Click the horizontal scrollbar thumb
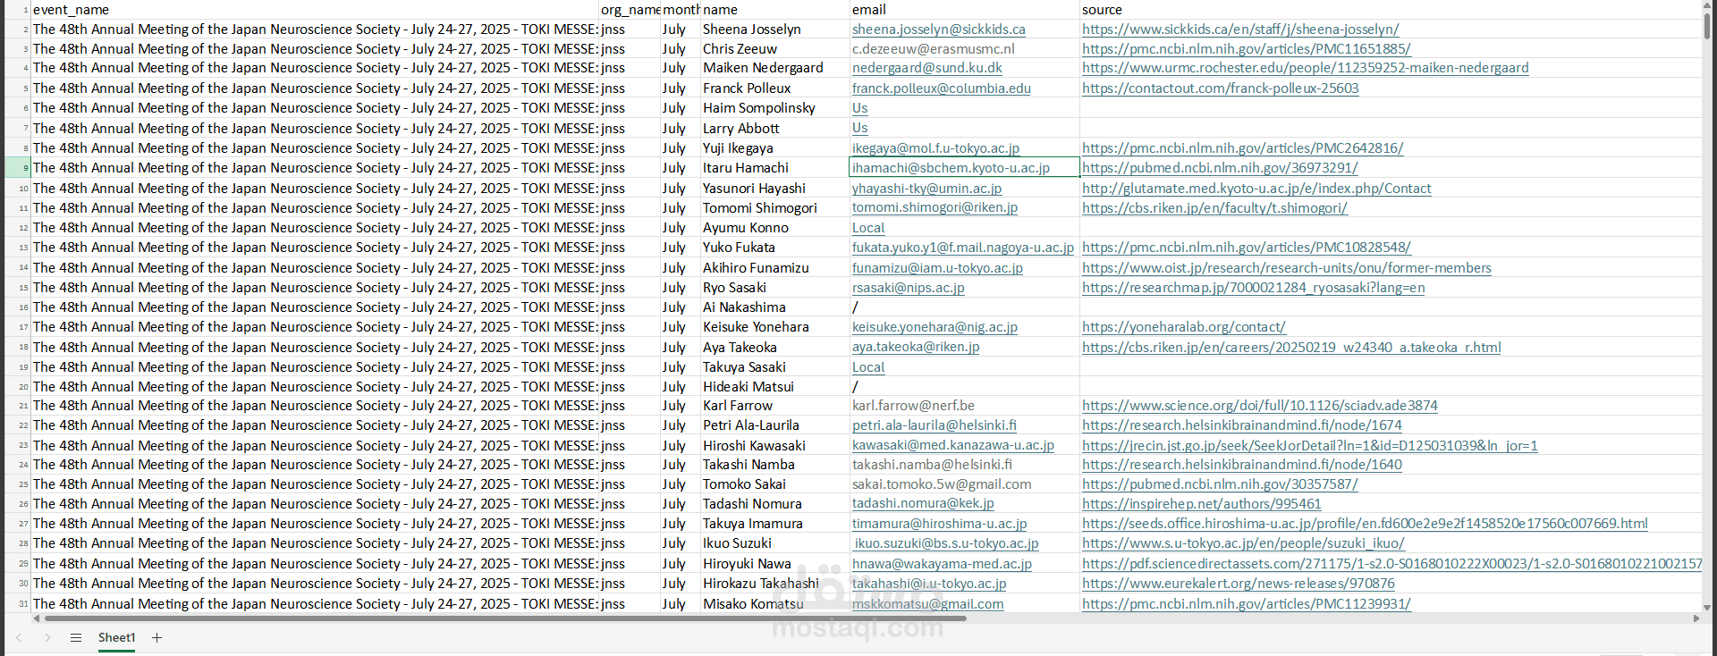This screenshot has height=656, width=1717. pos(505,618)
